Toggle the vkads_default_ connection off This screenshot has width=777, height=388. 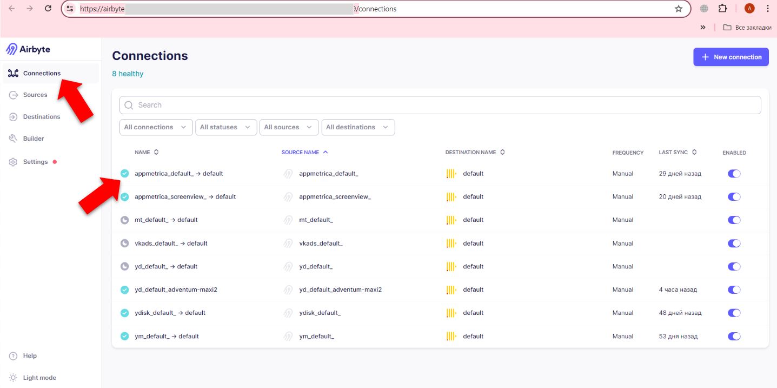(734, 244)
